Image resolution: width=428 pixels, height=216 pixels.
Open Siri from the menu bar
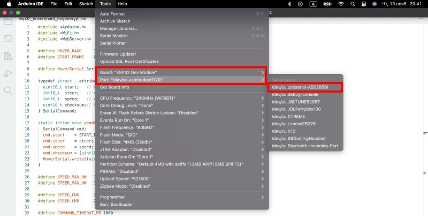point(374,4)
